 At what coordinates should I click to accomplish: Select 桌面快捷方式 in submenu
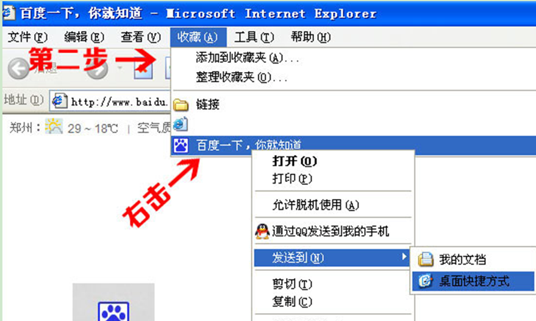[473, 281]
